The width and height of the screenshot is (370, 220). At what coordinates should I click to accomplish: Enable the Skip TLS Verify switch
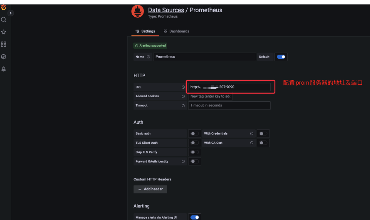pyautogui.click(x=195, y=152)
